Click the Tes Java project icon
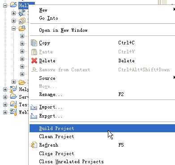 (x=13, y=104)
